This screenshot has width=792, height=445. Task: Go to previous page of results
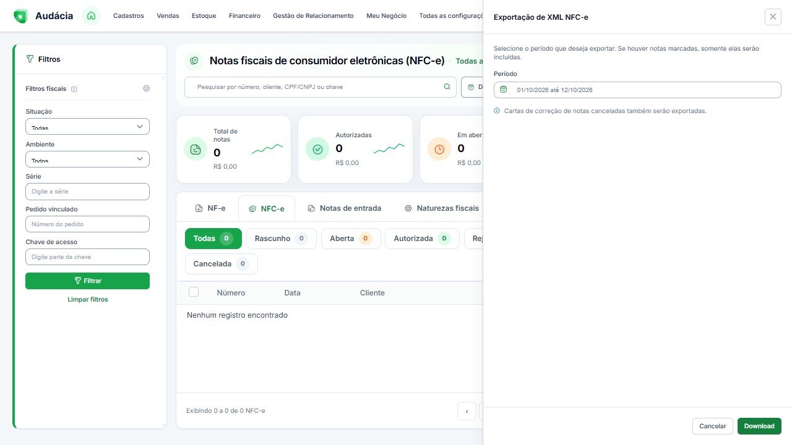coord(467,411)
